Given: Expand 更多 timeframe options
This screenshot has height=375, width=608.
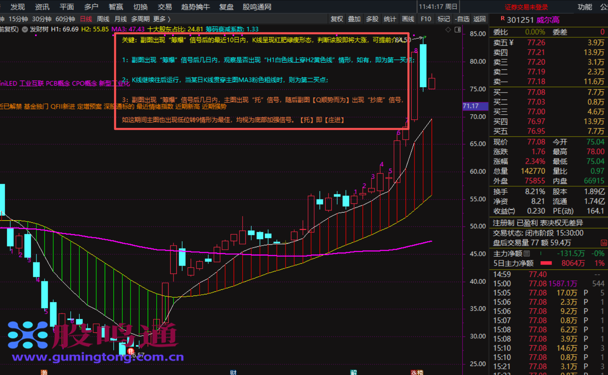Looking at the screenshot, I should 162,19.
